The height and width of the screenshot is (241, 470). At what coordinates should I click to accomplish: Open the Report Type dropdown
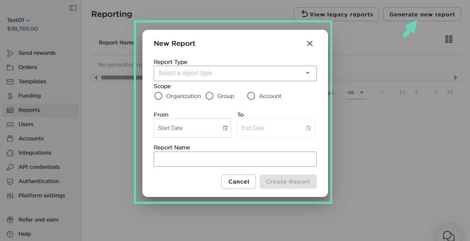[235, 73]
